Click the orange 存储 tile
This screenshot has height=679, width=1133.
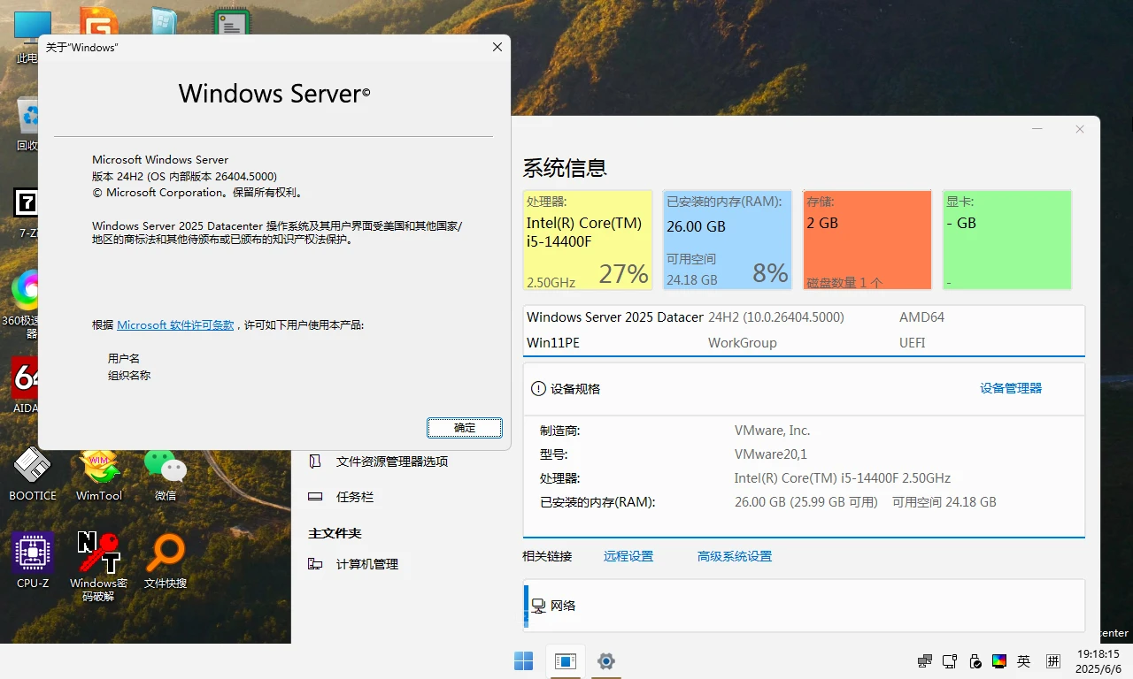[x=867, y=240]
